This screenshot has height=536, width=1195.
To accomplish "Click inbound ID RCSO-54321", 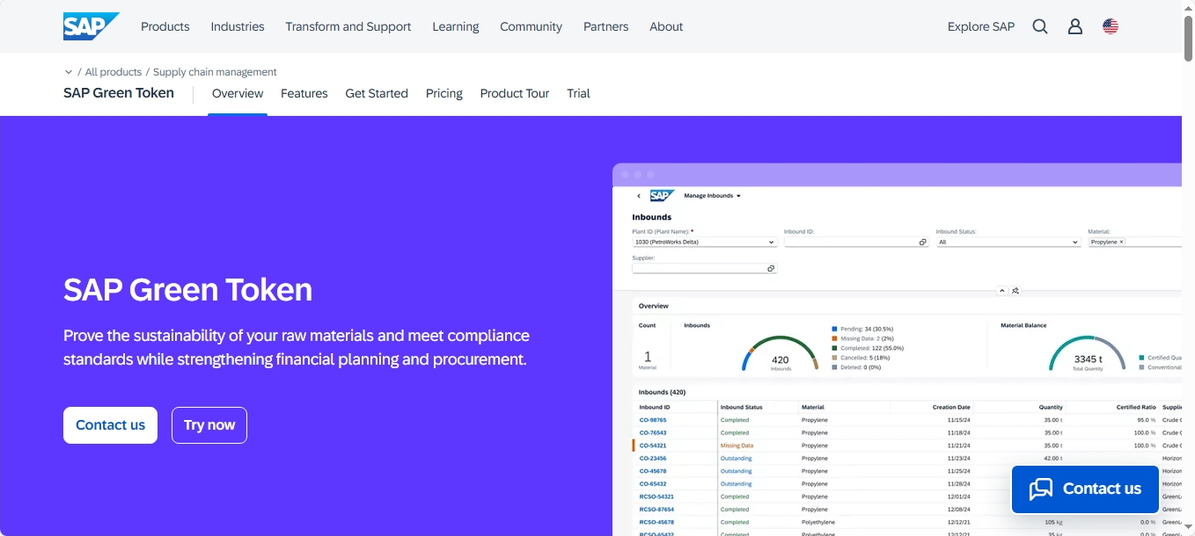I will [656, 496].
